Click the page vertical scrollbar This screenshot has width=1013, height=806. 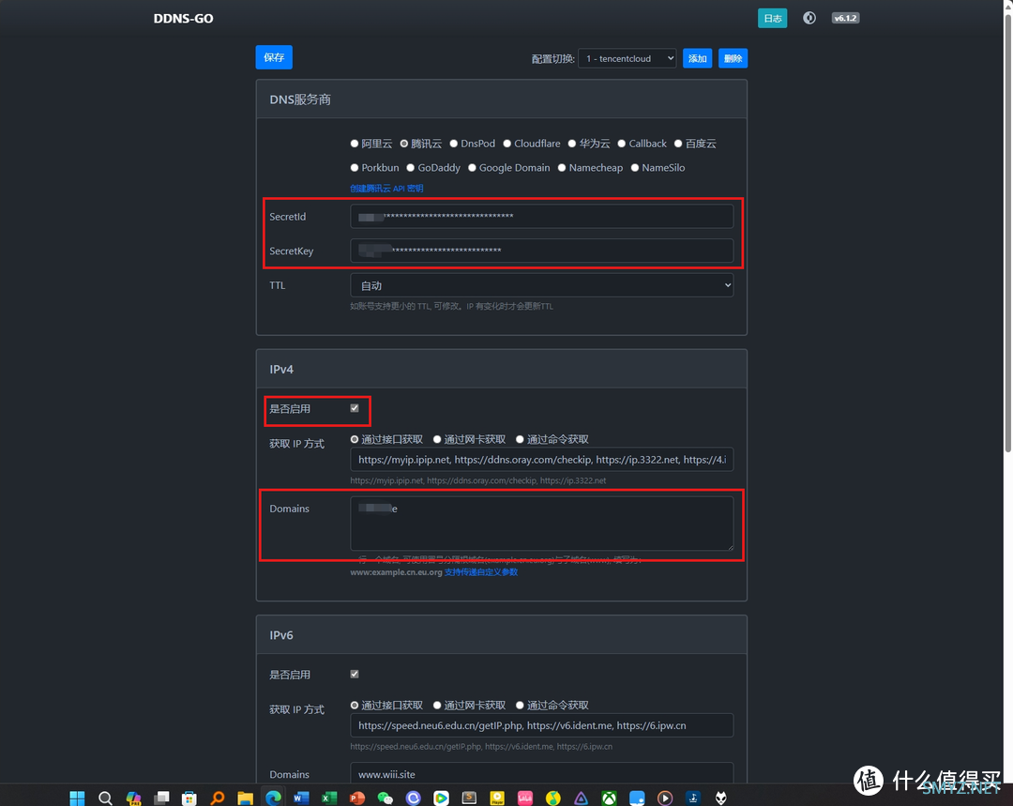coord(1007,233)
